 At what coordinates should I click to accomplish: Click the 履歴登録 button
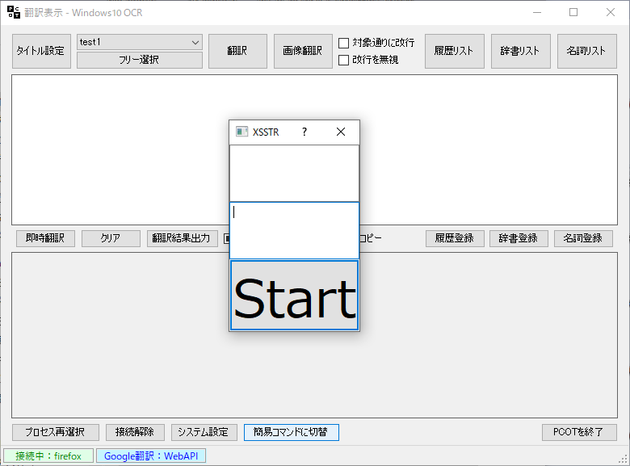455,238
